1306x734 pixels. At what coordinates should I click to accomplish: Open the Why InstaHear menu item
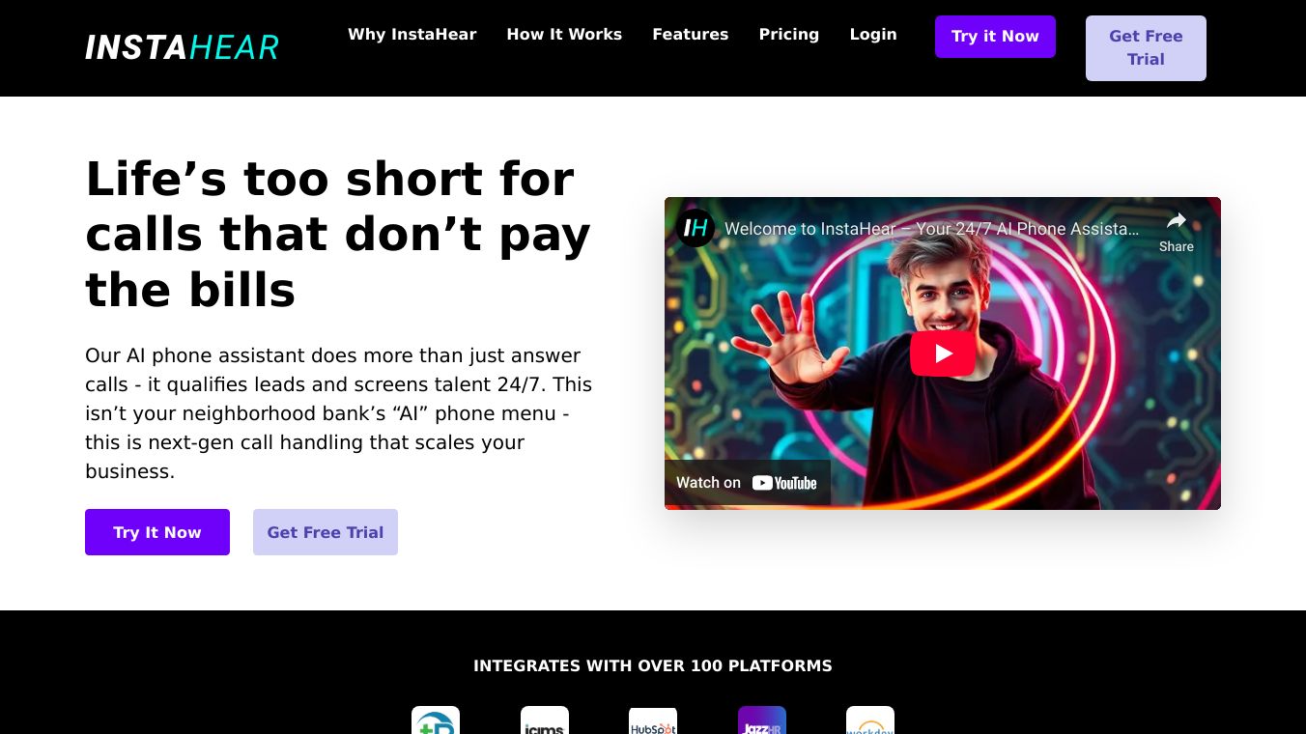412,35
